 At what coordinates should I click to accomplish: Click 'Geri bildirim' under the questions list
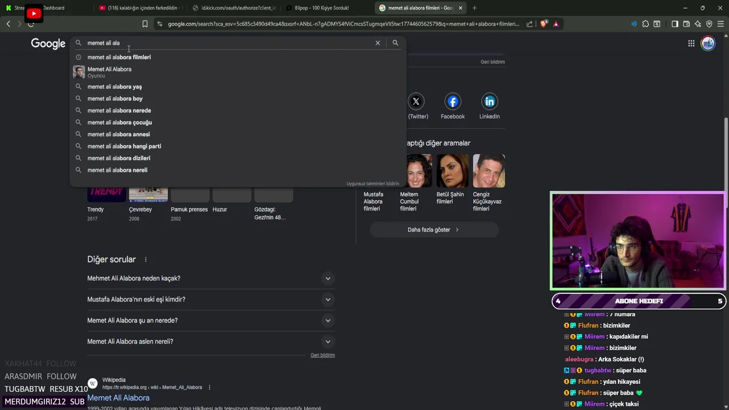pos(322,355)
